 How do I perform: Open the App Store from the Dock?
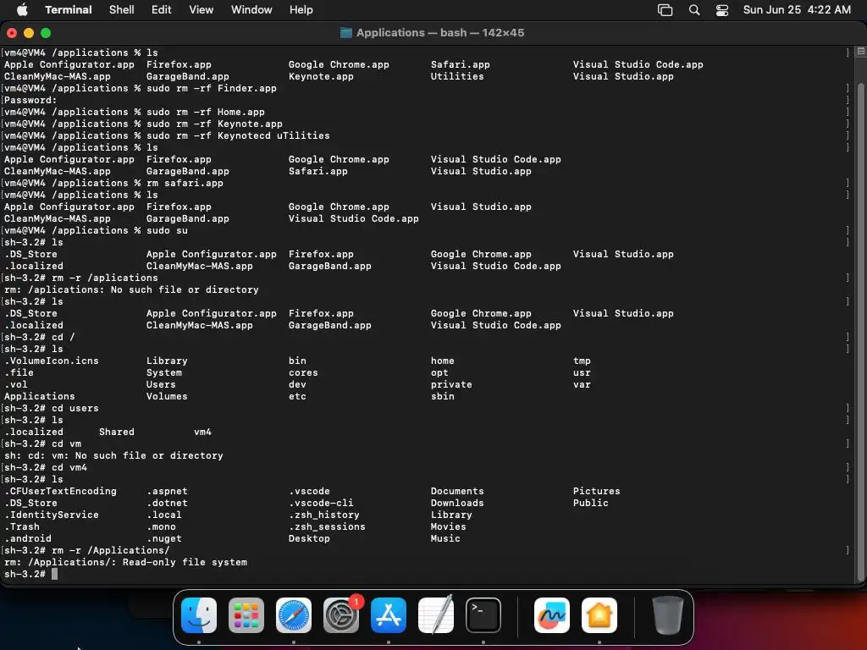(389, 615)
